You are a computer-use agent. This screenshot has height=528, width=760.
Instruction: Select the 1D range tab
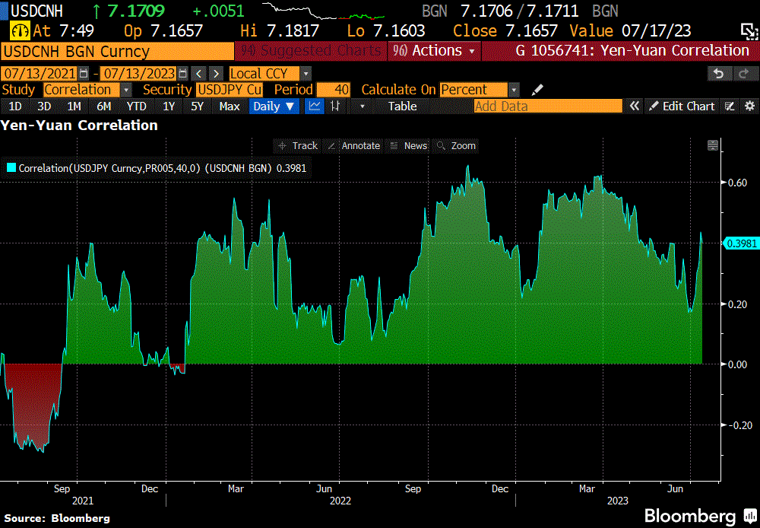(x=15, y=107)
